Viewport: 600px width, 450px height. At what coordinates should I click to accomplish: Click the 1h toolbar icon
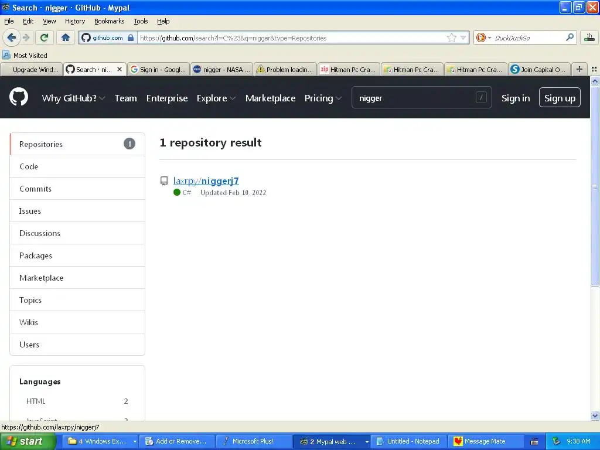(x=589, y=37)
